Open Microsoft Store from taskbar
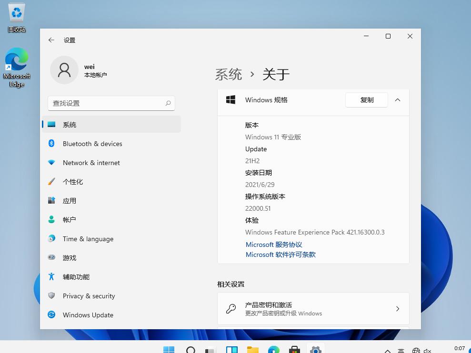This screenshot has height=353, width=471. click(294, 350)
